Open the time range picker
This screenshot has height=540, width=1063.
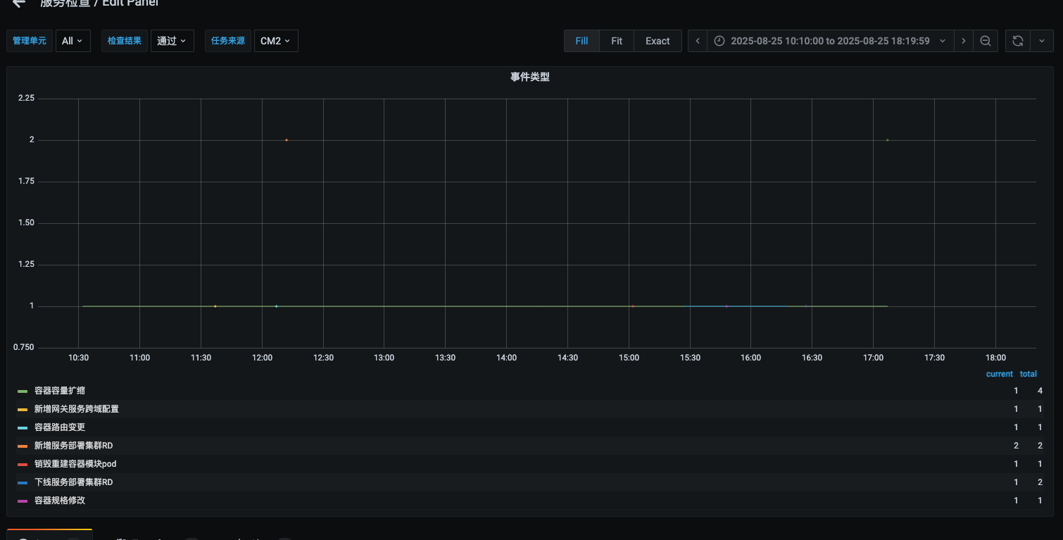(x=831, y=41)
